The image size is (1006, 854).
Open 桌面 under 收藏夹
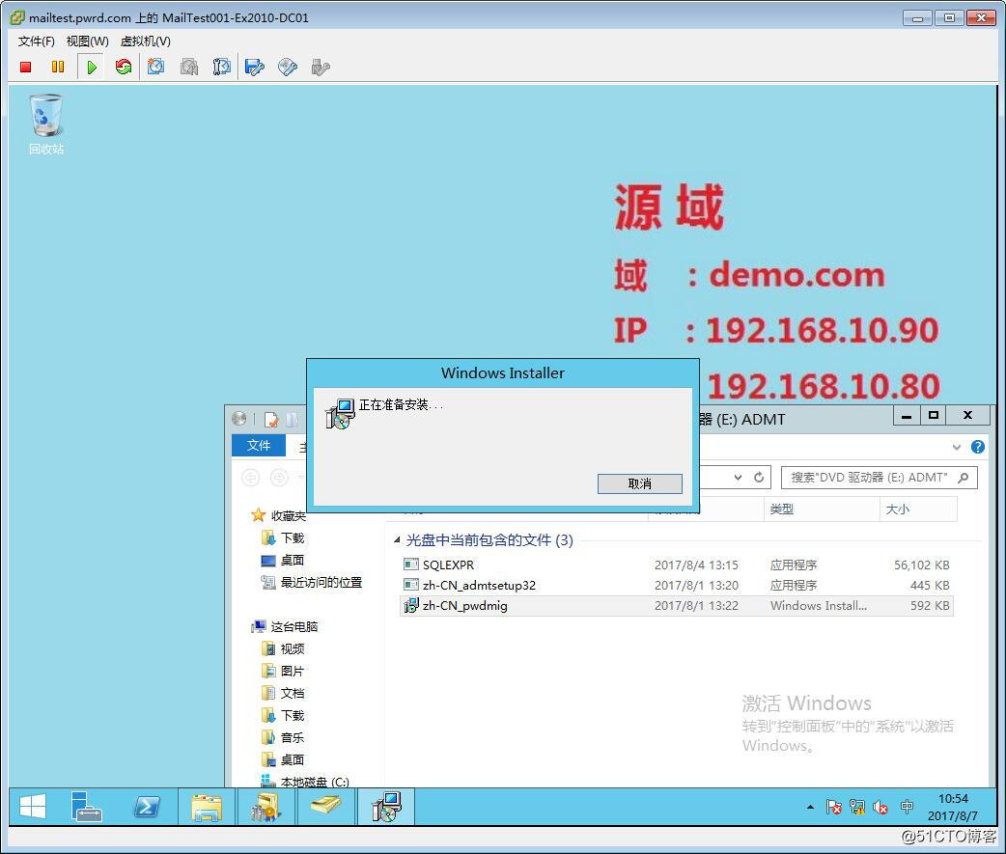coord(283,560)
